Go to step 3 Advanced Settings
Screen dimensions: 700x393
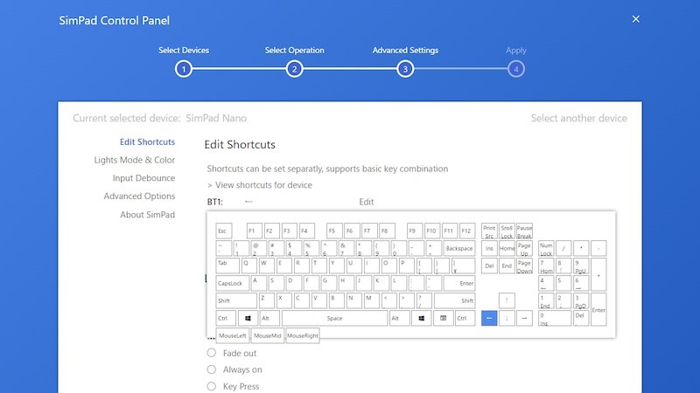[405, 69]
